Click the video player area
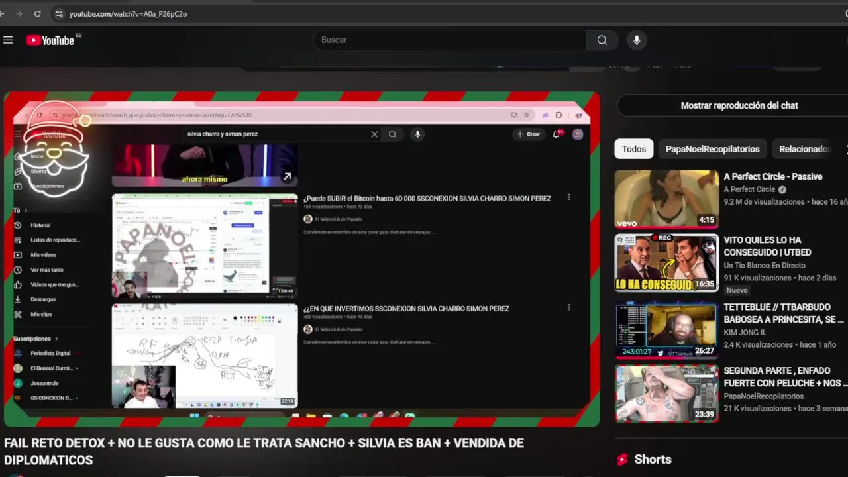848x477 pixels. click(301, 259)
